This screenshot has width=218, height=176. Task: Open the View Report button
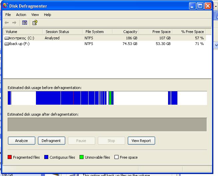[x=141, y=141]
